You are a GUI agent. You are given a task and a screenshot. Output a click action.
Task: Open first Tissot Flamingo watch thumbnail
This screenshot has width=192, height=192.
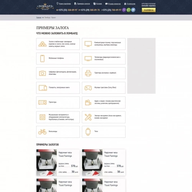tap(46, 162)
